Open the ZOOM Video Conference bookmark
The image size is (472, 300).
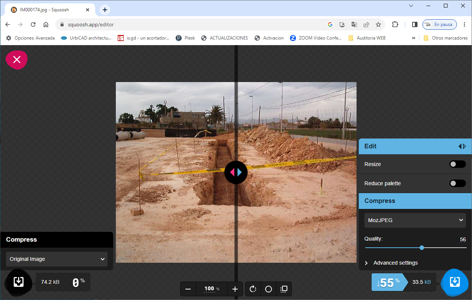tap(316, 38)
